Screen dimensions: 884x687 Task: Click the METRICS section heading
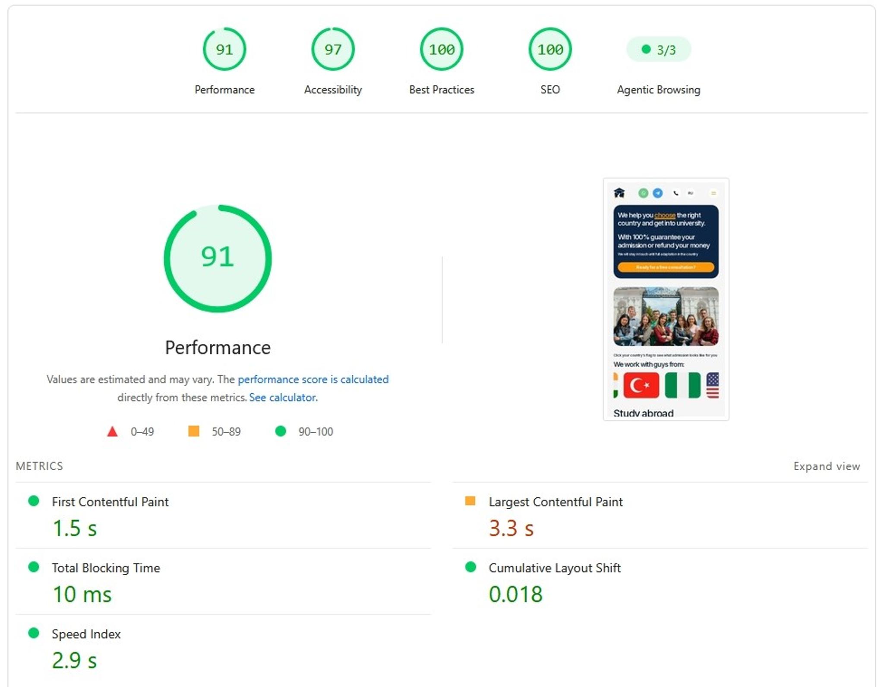click(39, 466)
